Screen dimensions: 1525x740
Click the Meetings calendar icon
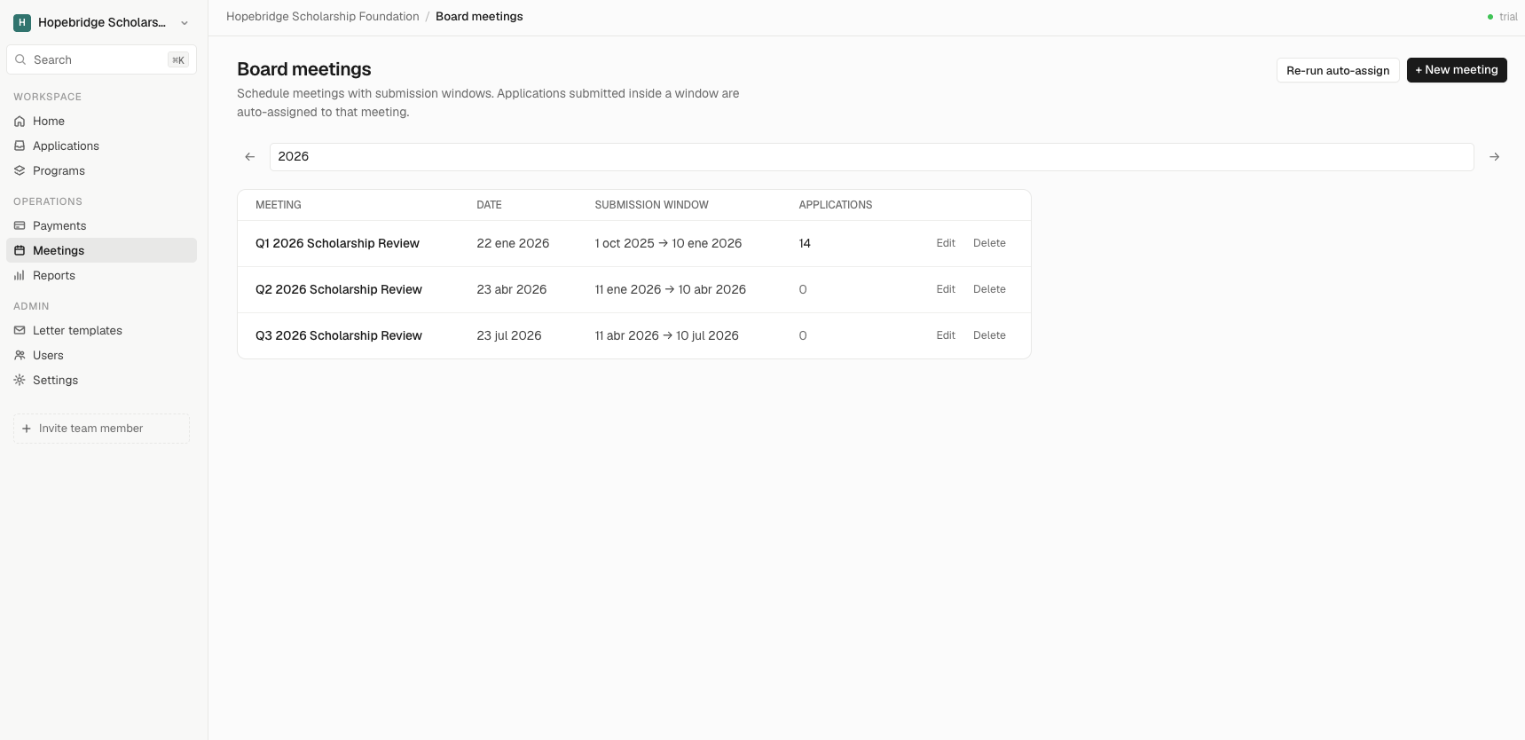coord(20,250)
